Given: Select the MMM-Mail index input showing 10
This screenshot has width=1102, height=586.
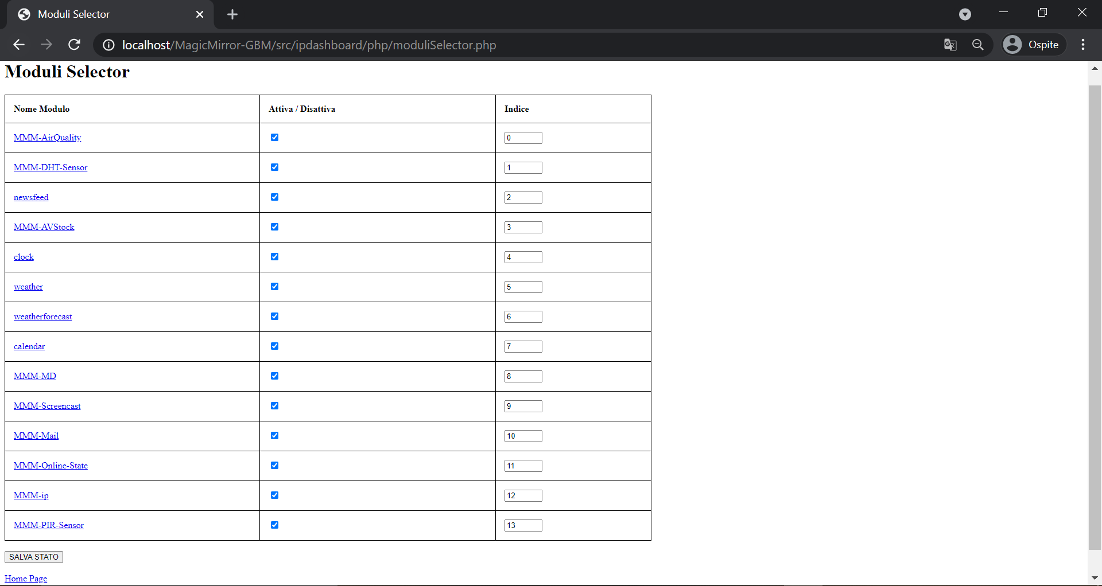Looking at the screenshot, I should click(x=523, y=436).
